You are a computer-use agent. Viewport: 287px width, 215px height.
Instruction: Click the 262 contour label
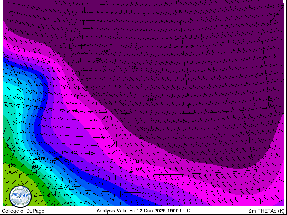[139, 150]
